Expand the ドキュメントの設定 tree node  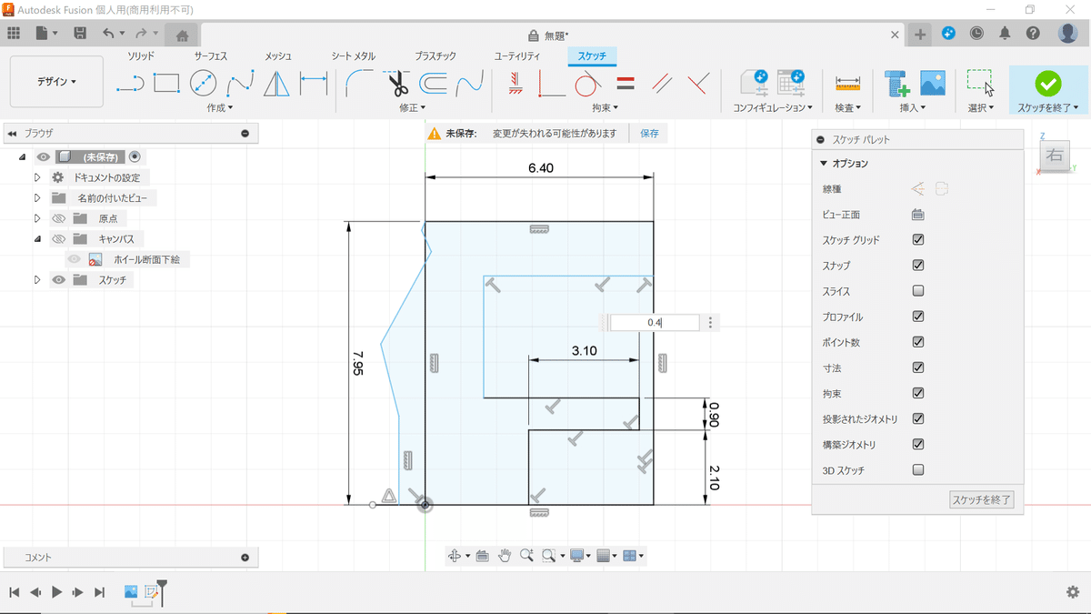(37, 177)
